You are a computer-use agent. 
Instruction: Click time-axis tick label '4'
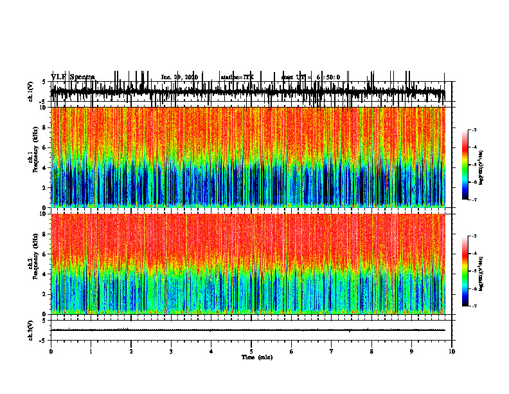click(x=211, y=352)
